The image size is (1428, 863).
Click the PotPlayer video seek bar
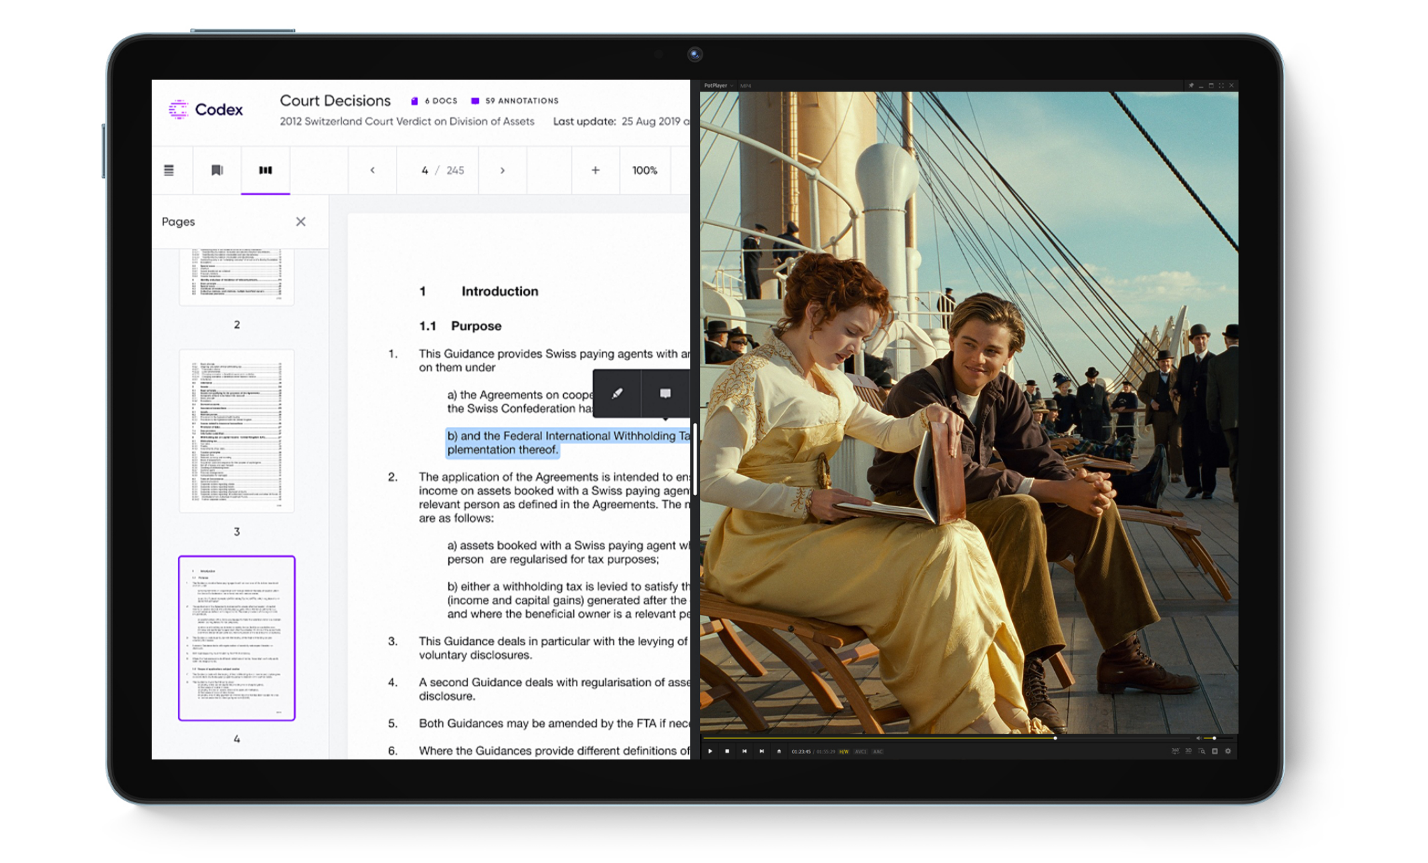coord(946,738)
